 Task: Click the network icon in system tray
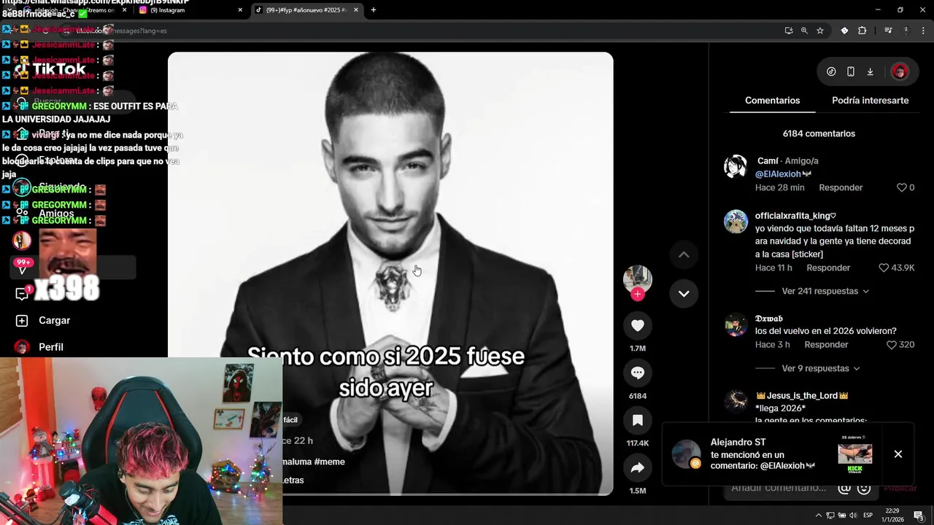(830, 516)
